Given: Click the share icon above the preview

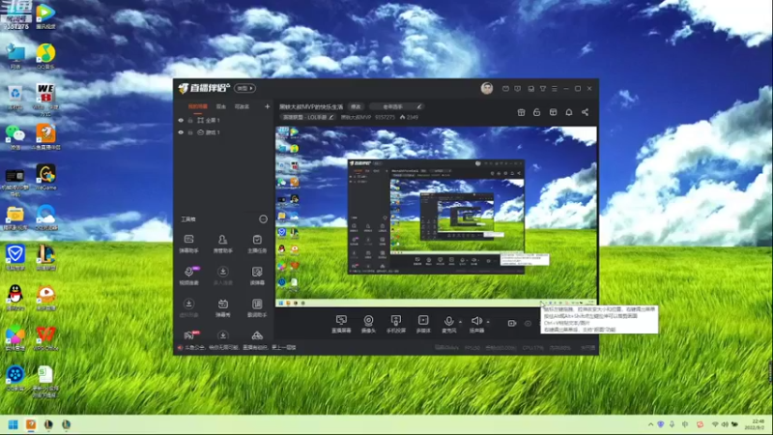Looking at the screenshot, I should [586, 112].
